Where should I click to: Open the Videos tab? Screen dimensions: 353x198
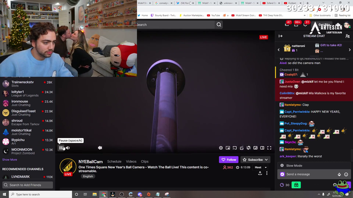pyautogui.click(x=131, y=161)
